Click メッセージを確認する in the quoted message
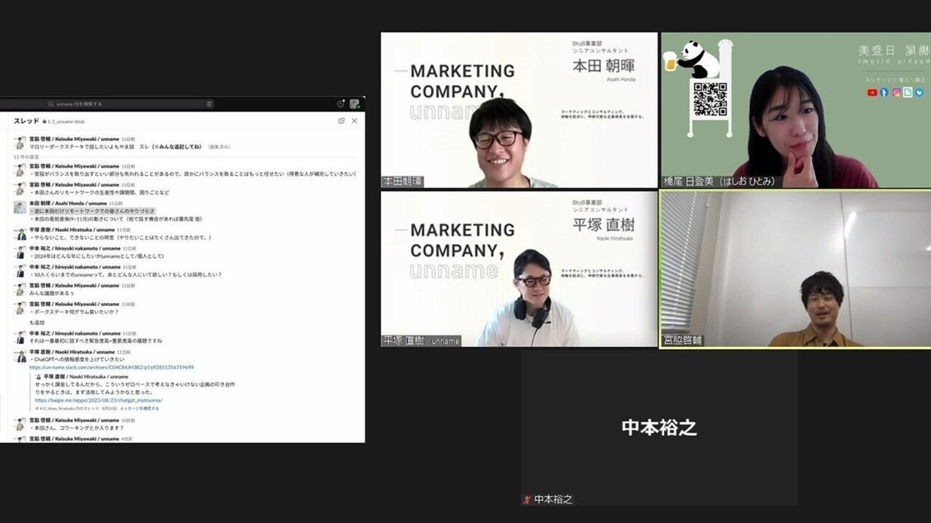This screenshot has width=931, height=523. click(x=139, y=409)
